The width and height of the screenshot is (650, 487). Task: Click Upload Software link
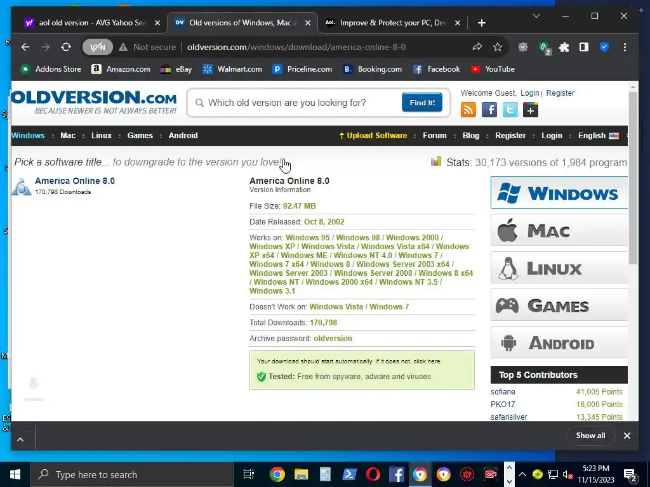[373, 136]
